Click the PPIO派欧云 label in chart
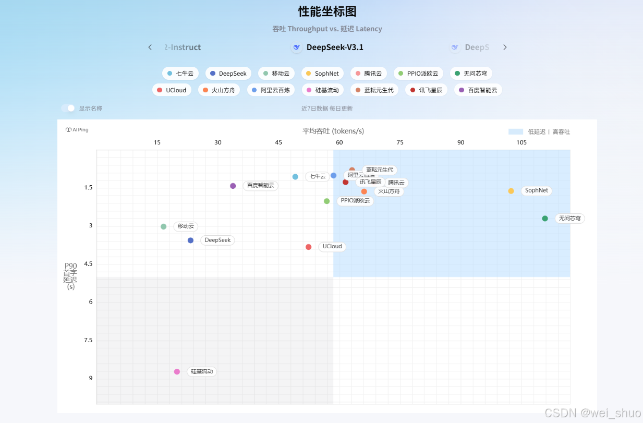643x423 pixels. pyautogui.click(x=355, y=201)
